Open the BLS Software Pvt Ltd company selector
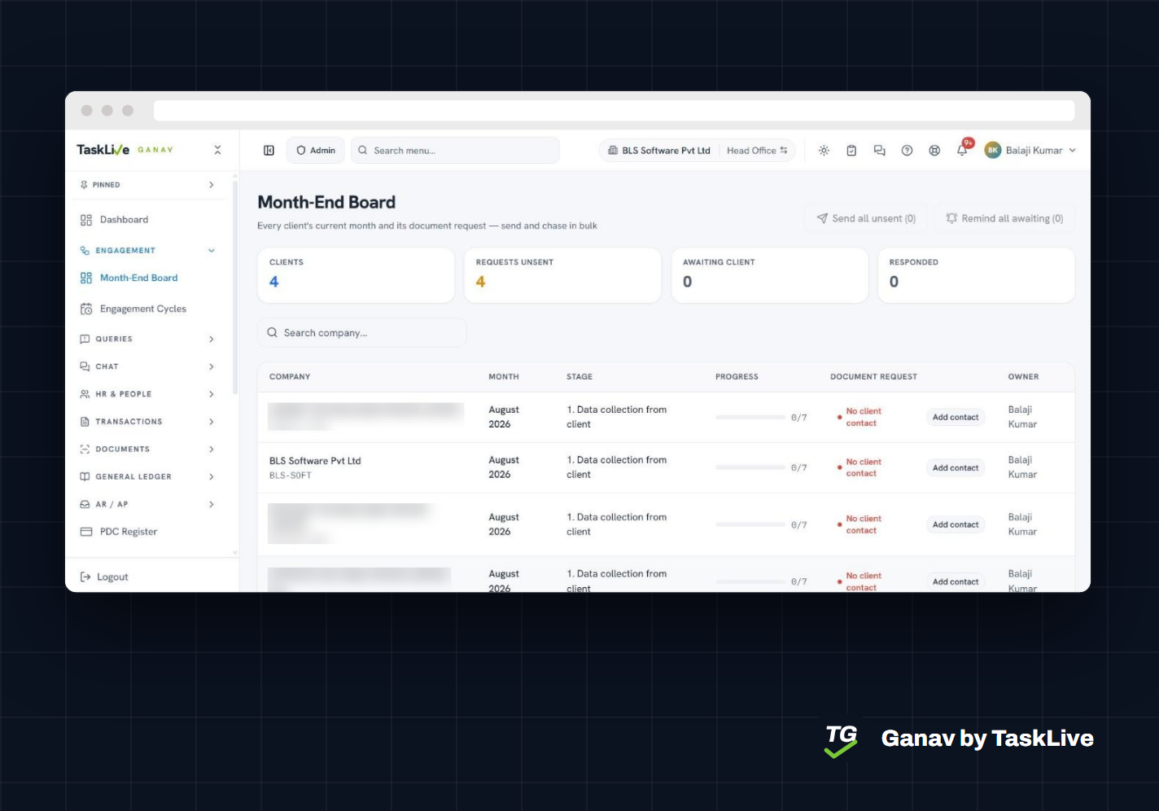Image resolution: width=1159 pixels, height=811 pixels. [659, 151]
